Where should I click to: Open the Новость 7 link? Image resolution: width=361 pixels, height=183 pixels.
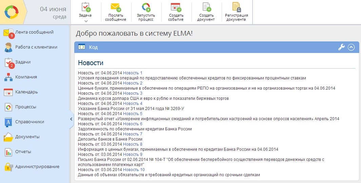pyautogui.click(x=133, y=134)
